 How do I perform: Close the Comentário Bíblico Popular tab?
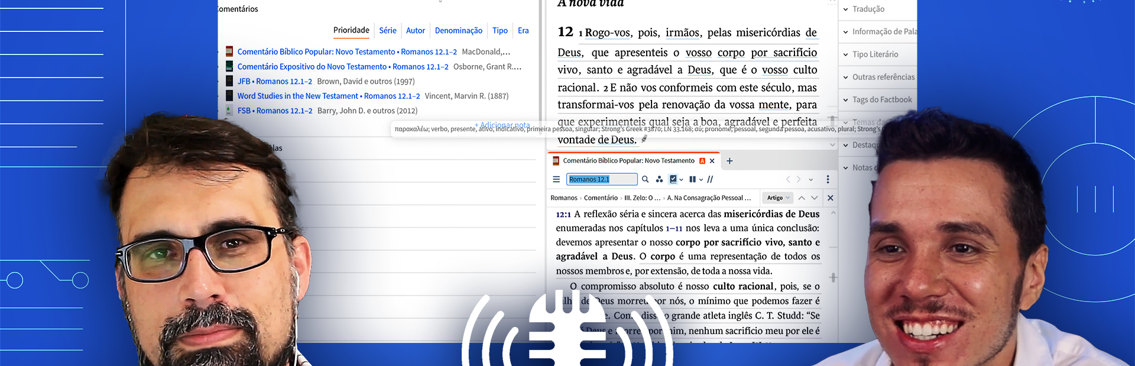point(712,161)
